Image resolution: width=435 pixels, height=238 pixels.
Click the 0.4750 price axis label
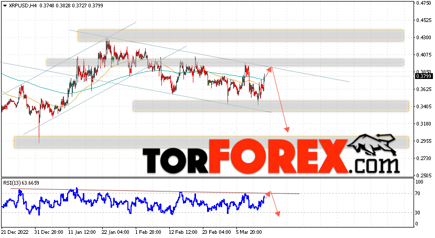[424, 3]
